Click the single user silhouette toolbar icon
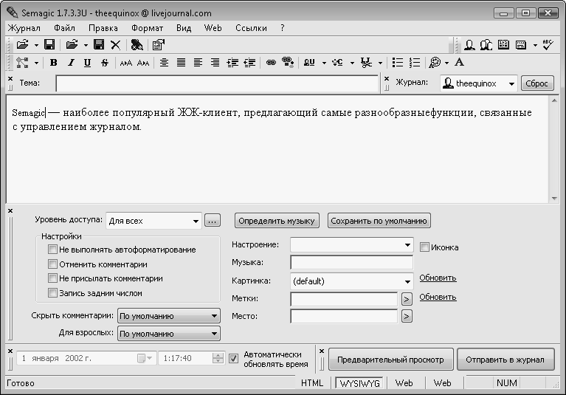 click(469, 45)
